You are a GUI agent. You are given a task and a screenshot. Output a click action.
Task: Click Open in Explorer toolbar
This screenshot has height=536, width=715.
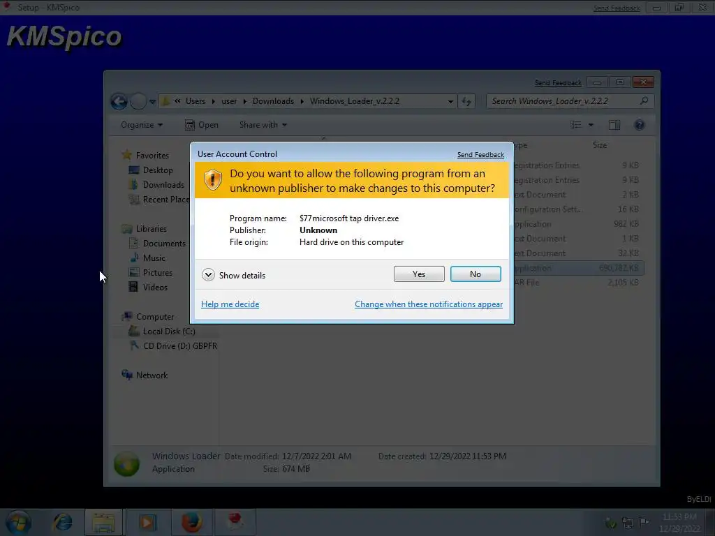[202, 125]
